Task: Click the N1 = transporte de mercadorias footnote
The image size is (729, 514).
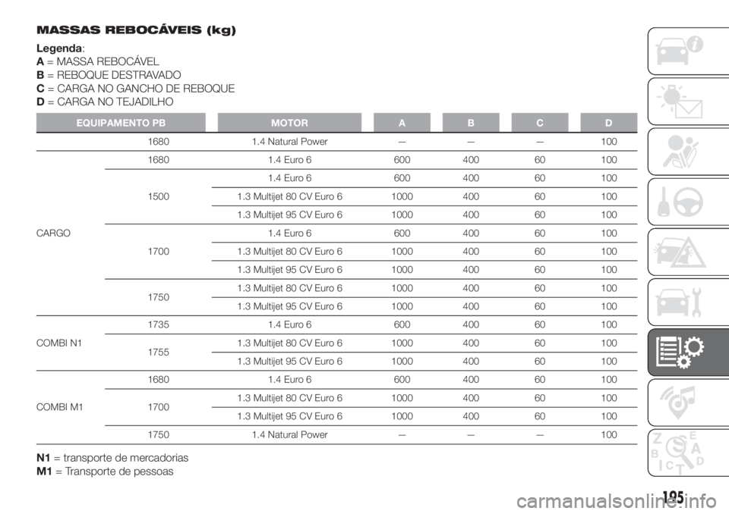Action: click(112, 458)
